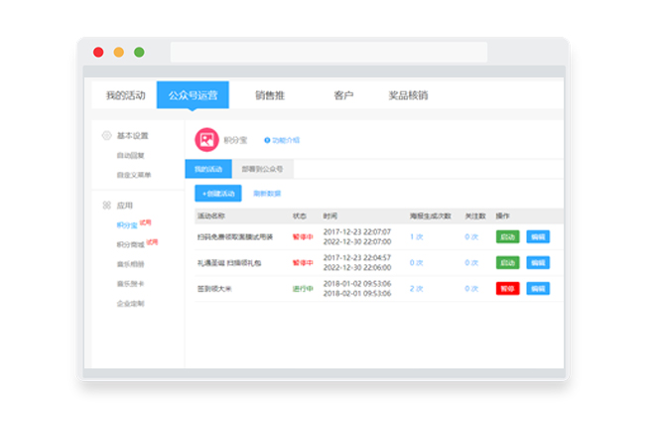Click blue 编辑 button in 2018-01-02 09:53:06 row
The image size is (655, 427).
click(538, 289)
